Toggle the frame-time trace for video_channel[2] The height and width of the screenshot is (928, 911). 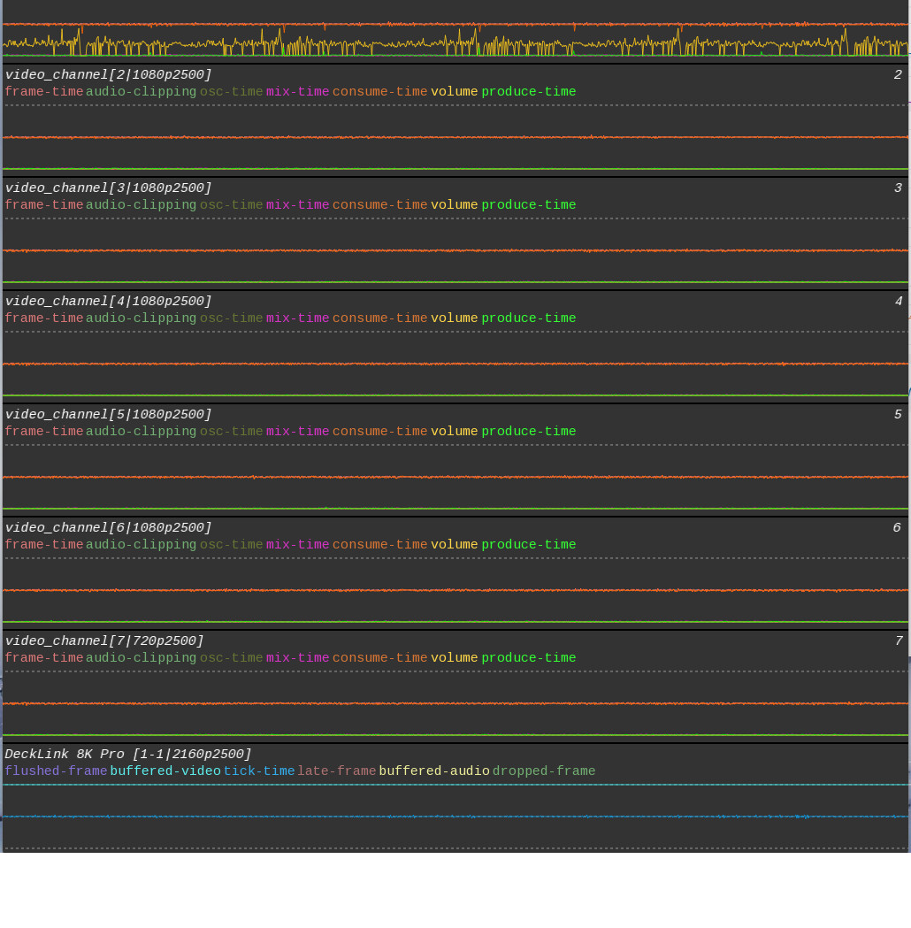pos(44,90)
